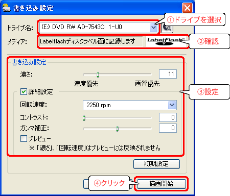
Task: Click the ガンマ補正 value field
Action: (x=168, y=128)
